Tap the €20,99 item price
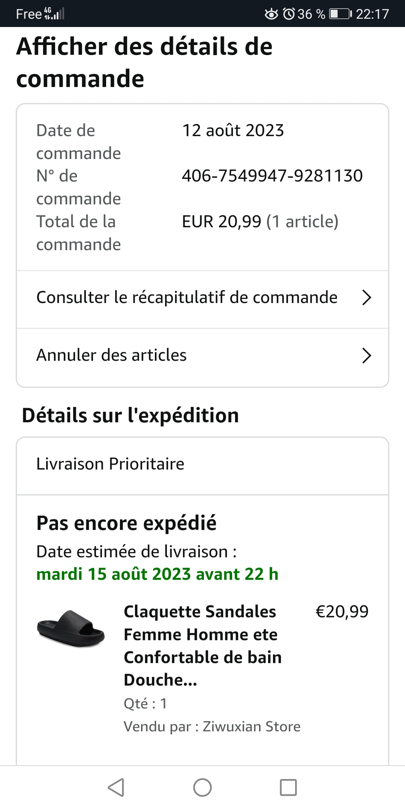Viewport: 405px width, 810px height. [x=342, y=612]
